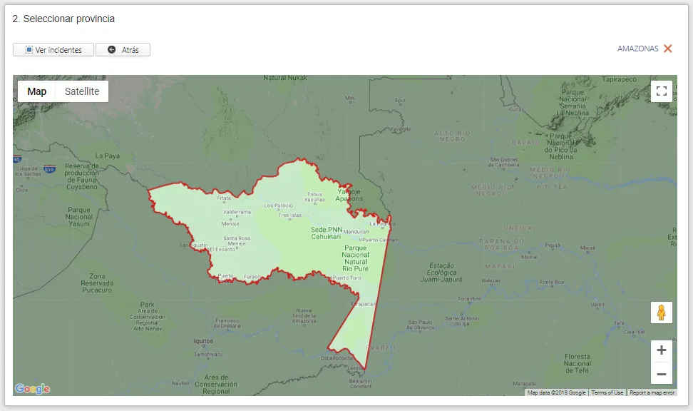
Task: Click the Sede PNN Cahuinarí label
Action: coord(326,233)
